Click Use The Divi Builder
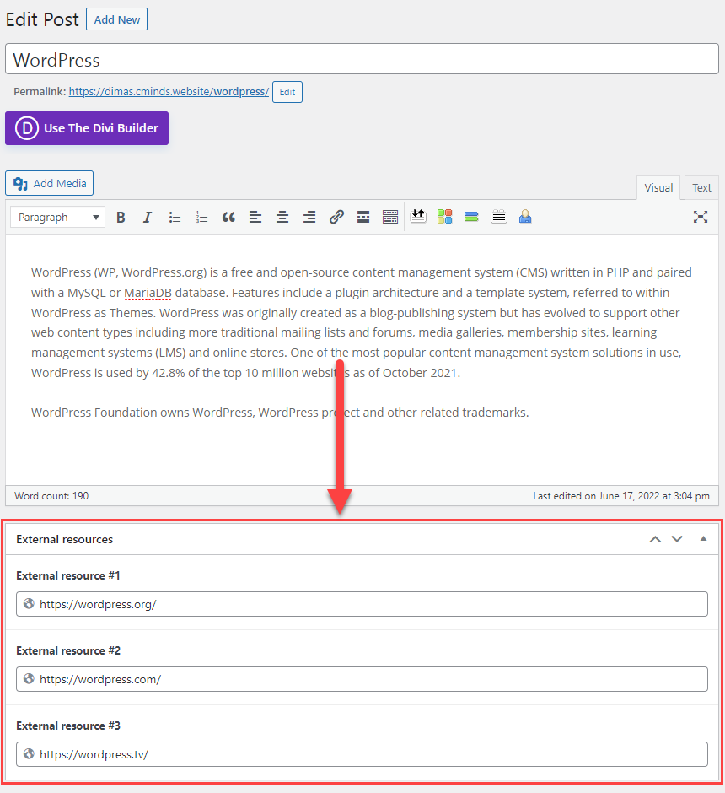The width and height of the screenshot is (725, 793). (87, 128)
